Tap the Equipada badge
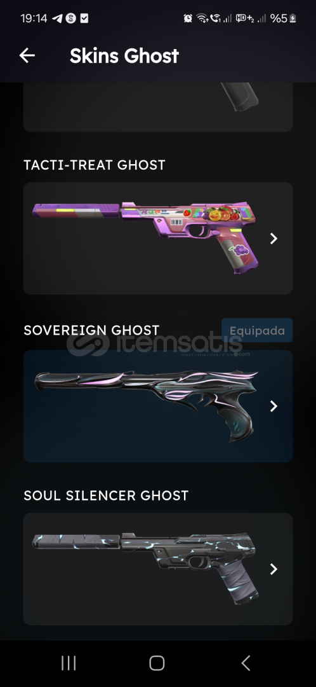 click(x=257, y=330)
